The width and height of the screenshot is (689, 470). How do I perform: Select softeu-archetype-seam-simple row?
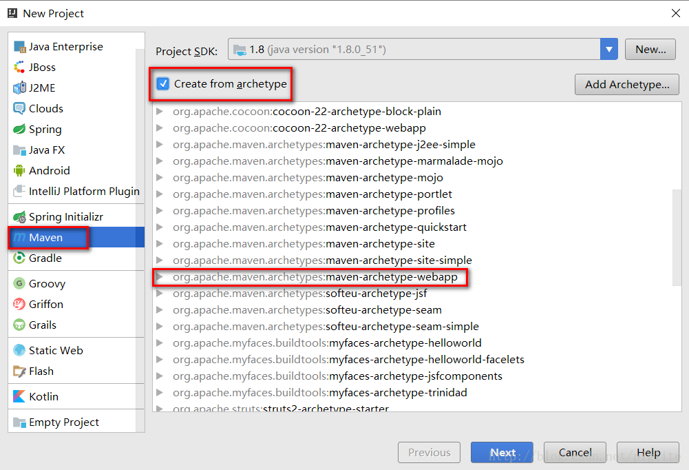coord(417,327)
